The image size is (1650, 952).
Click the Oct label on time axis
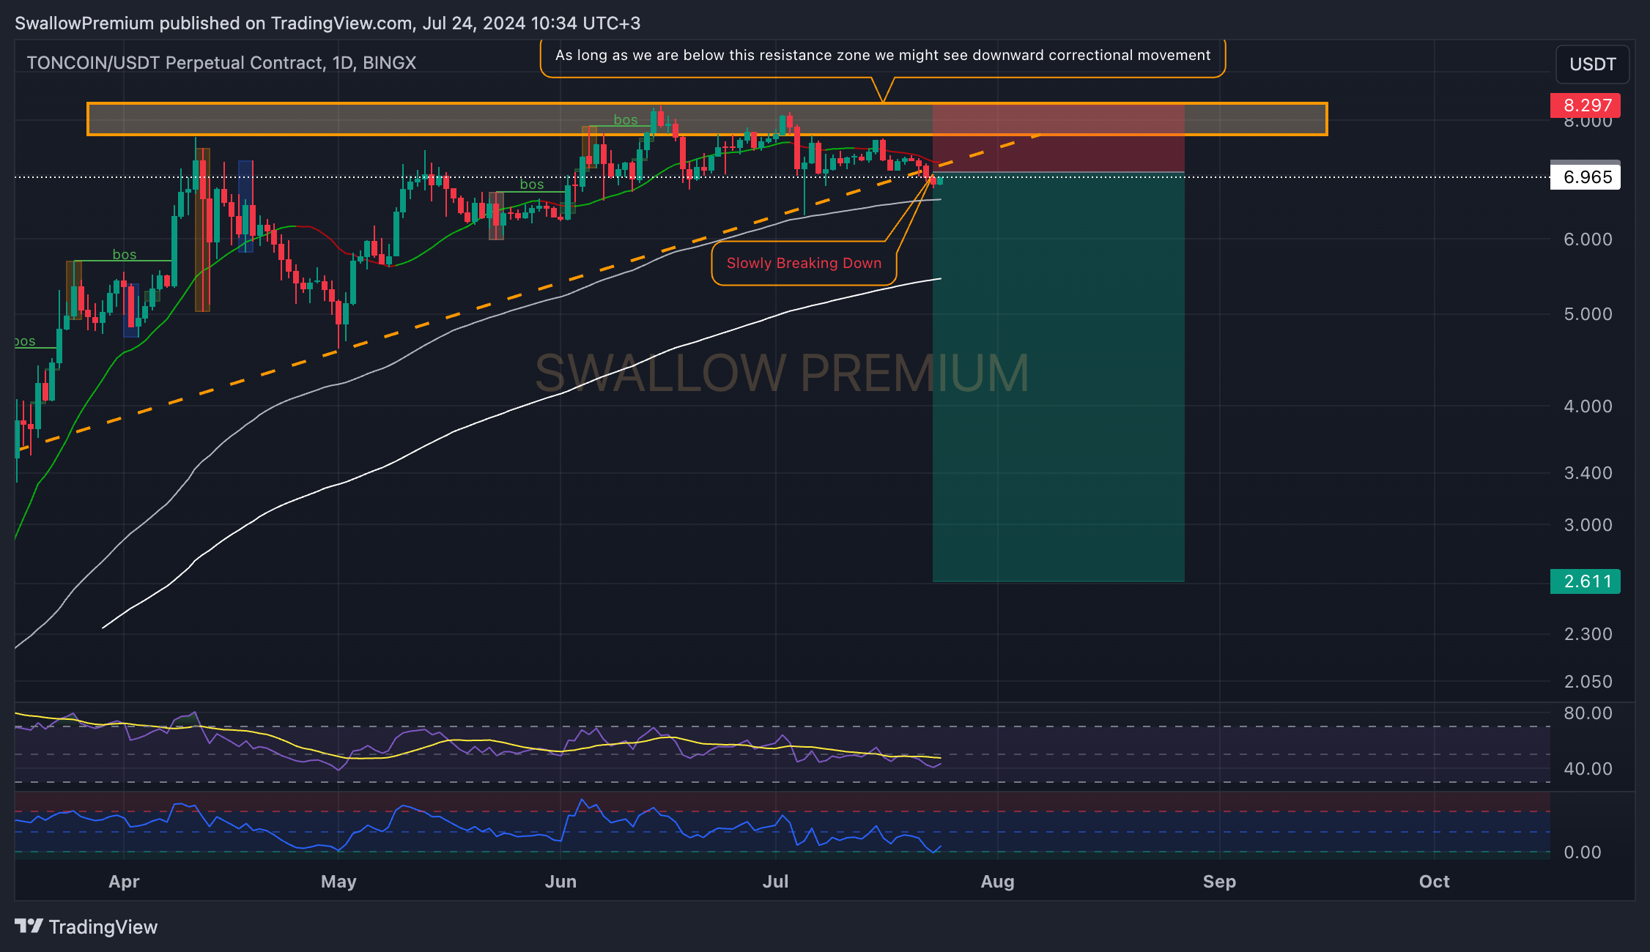(x=1435, y=882)
